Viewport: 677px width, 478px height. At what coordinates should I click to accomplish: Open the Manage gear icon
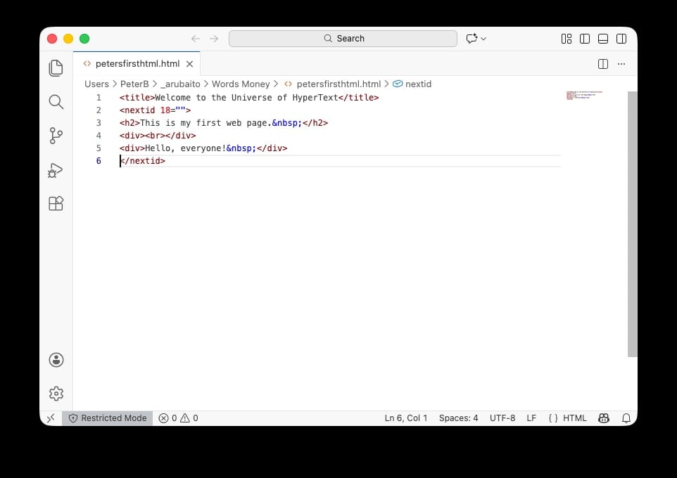click(56, 394)
